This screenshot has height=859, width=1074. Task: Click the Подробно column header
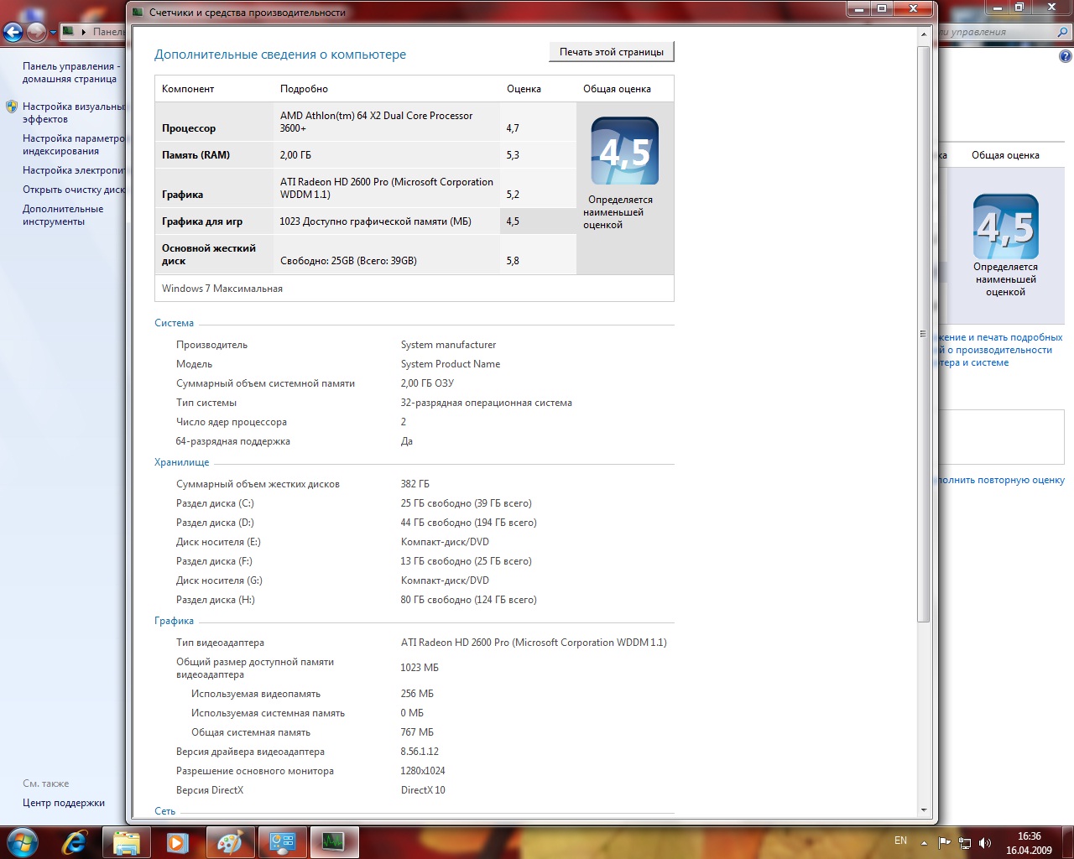(304, 89)
